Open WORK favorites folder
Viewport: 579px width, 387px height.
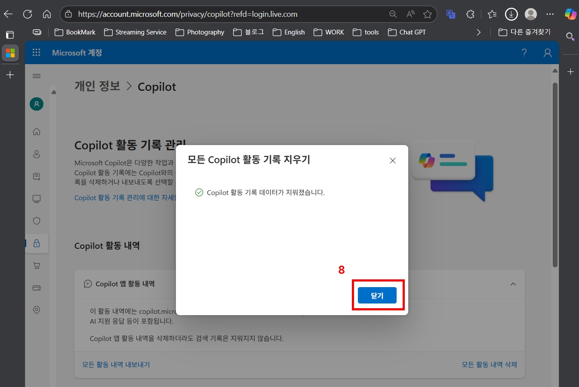[x=329, y=32]
